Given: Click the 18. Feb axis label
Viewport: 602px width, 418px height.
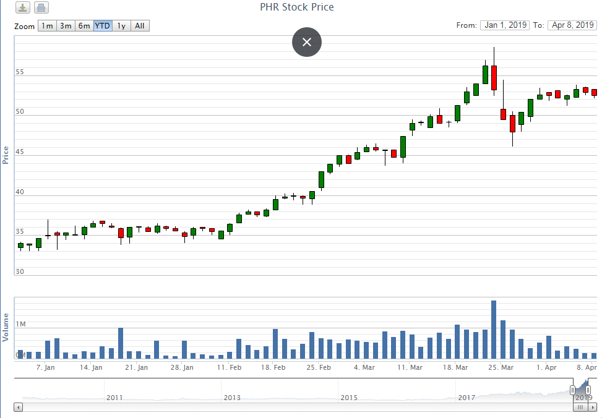Looking at the screenshot, I should (273, 367).
